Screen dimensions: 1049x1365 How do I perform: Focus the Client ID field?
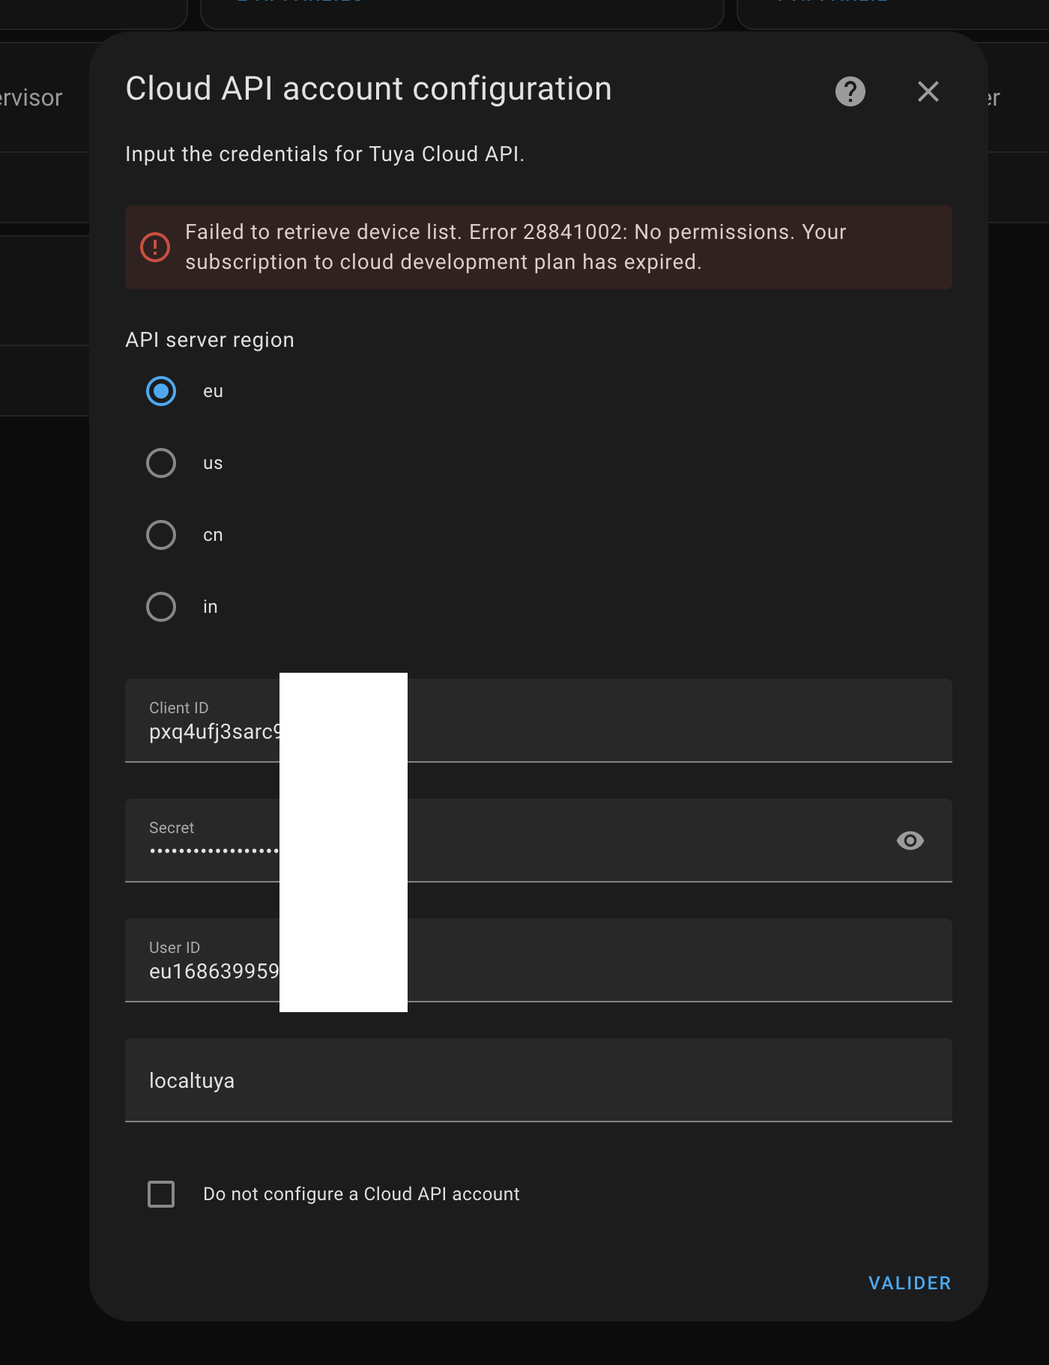538,721
